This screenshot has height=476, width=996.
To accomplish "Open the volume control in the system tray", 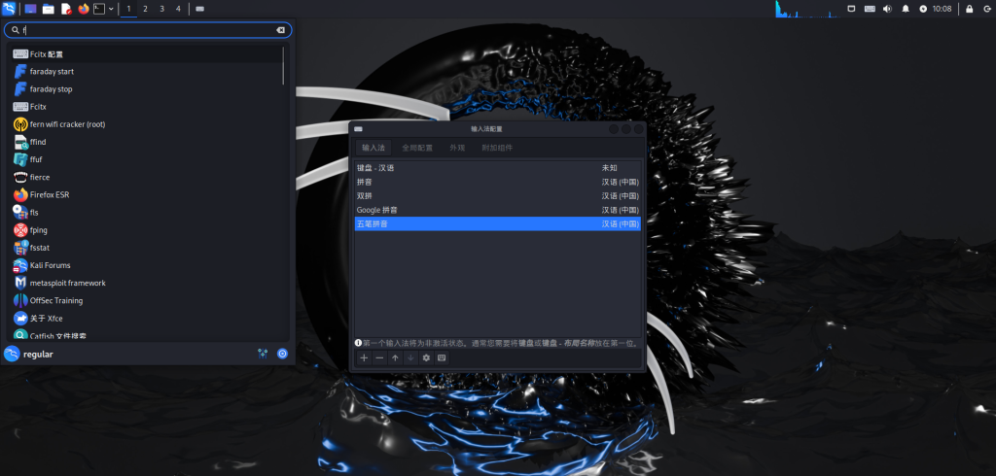I will pyautogui.click(x=886, y=9).
